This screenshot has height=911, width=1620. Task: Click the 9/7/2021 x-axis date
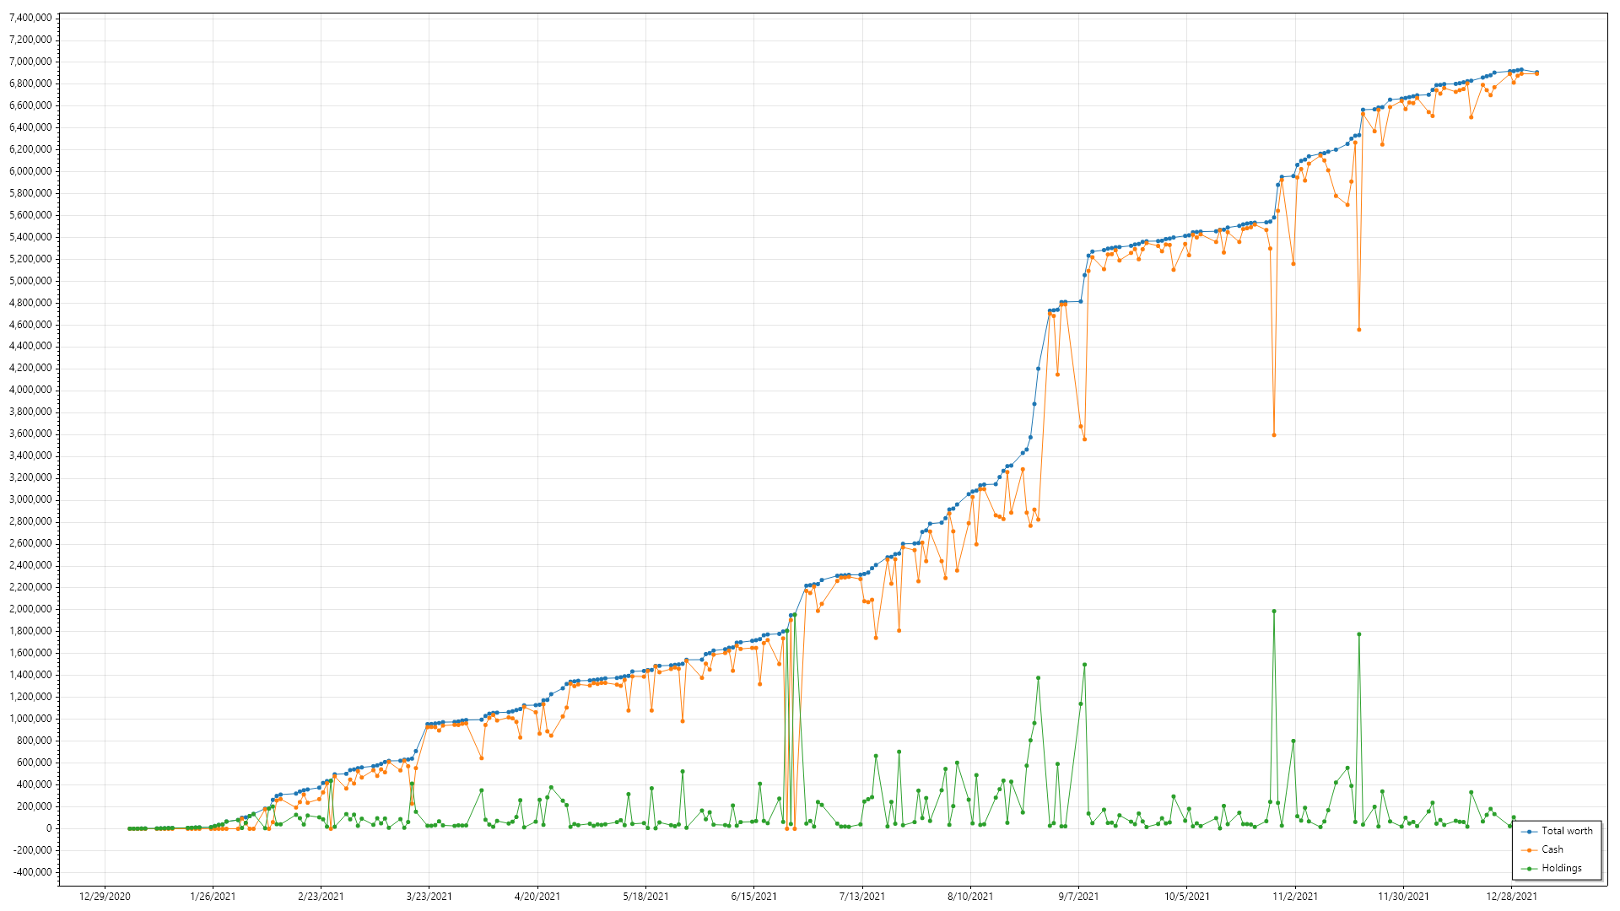pos(1078,897)
